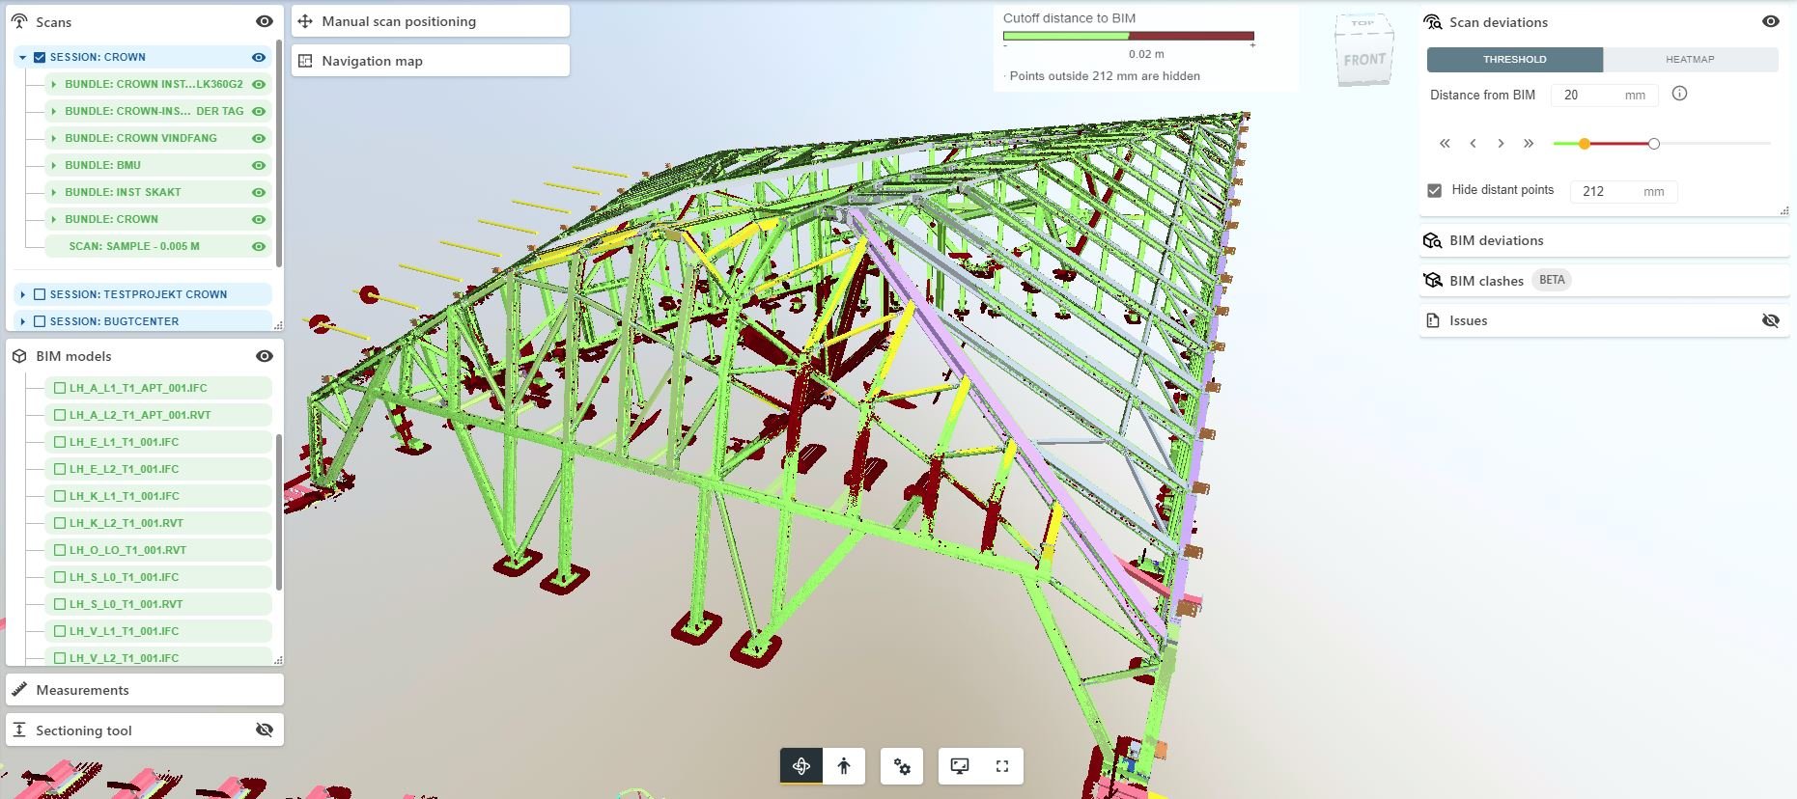The width and height of the screenshot is (1797, 799).
Task: Expand BUNDLE: INST SKAKT arrow
Action: [54, 192]
